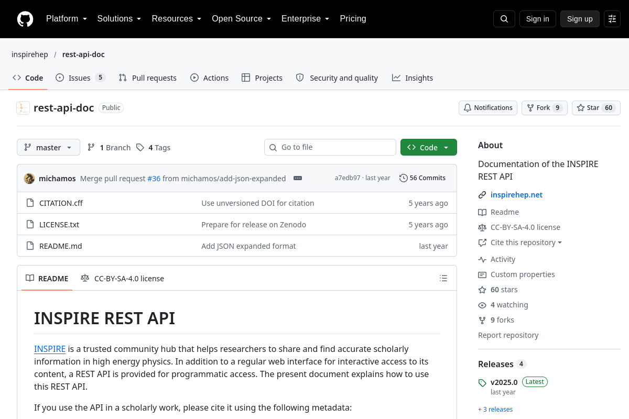Click the Custom properties note icon
629x419 pixels.
tap(482, 274)
